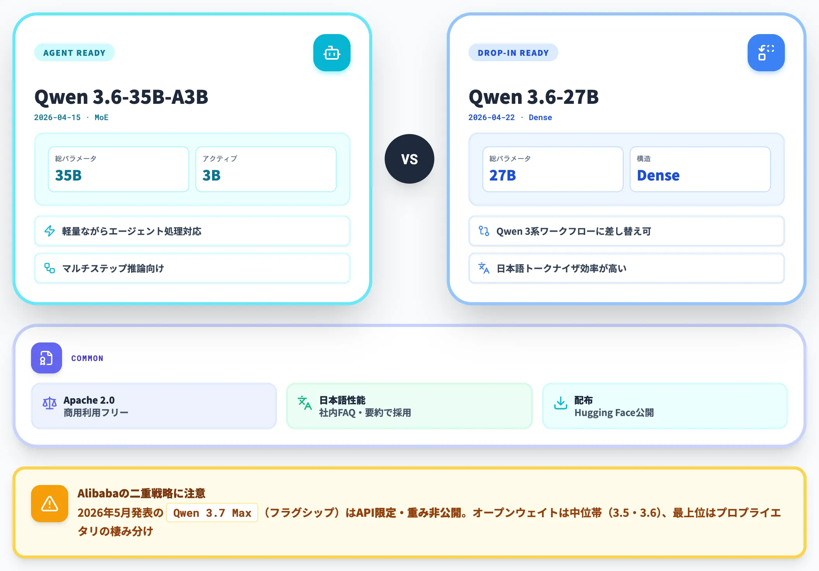
Task: Select the AGENT READY badge
Action: tap(74, 53)
